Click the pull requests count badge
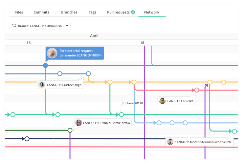The image size is (243, 164). click(x=133, y=12)
